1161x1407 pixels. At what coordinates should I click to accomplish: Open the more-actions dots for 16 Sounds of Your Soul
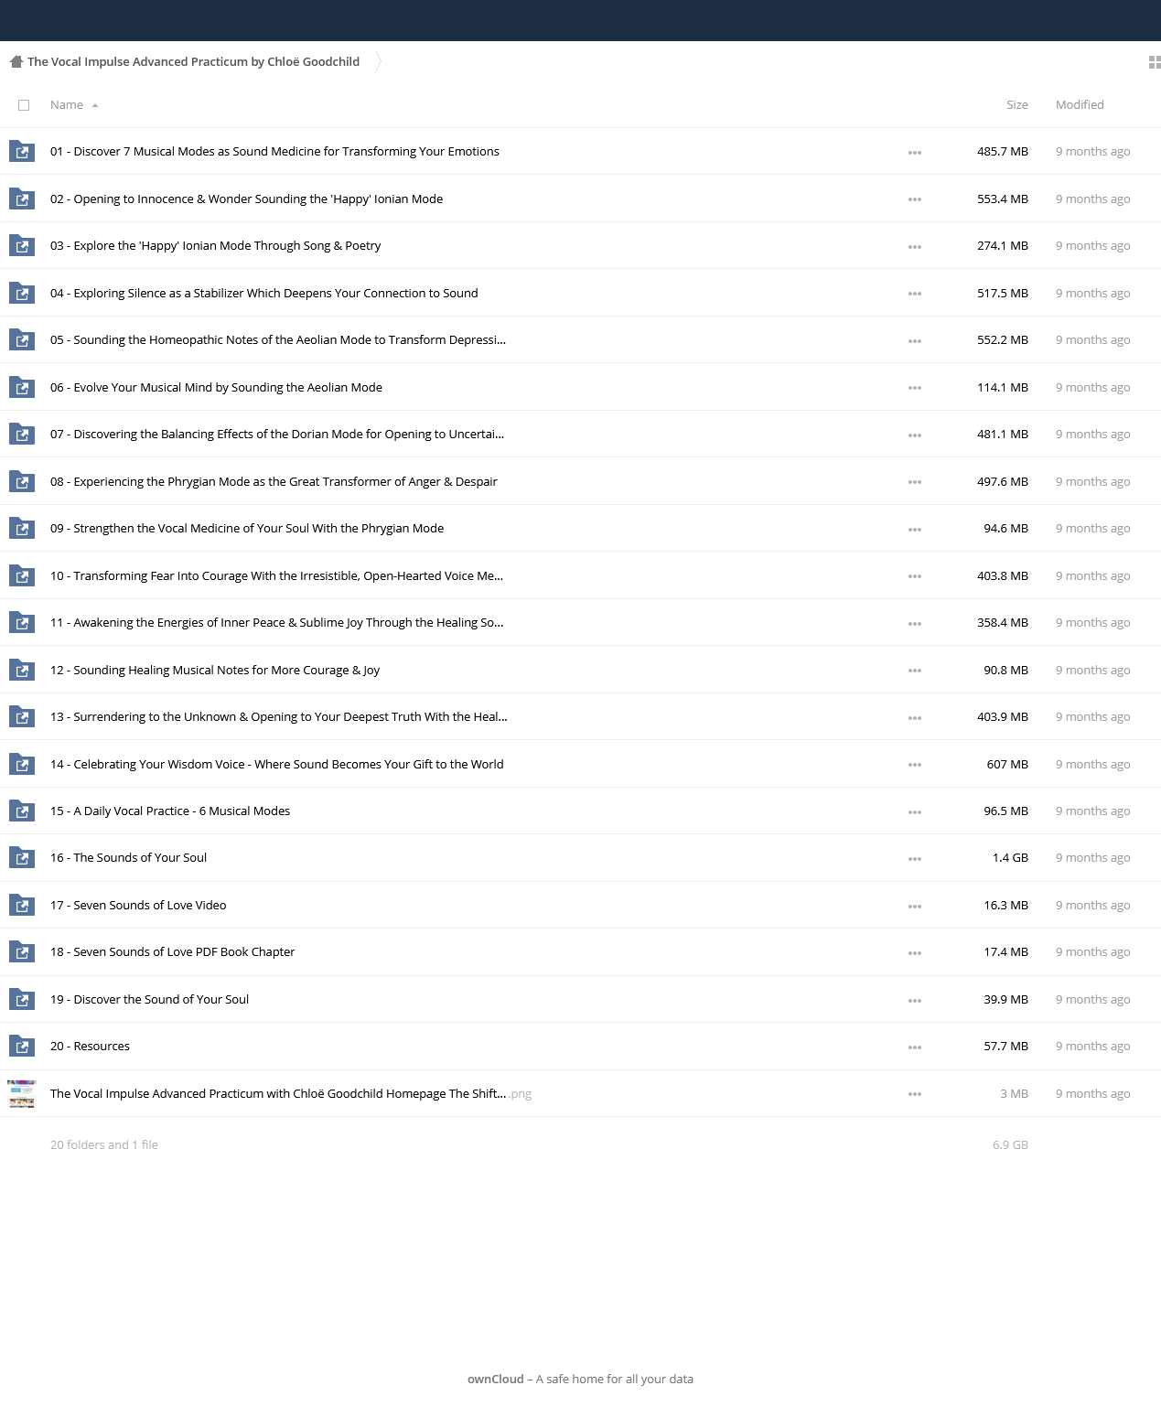tap(915, 859)
